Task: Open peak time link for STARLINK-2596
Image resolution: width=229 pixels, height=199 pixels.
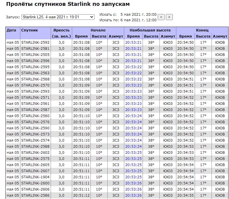Action: [x=134, y=61]
